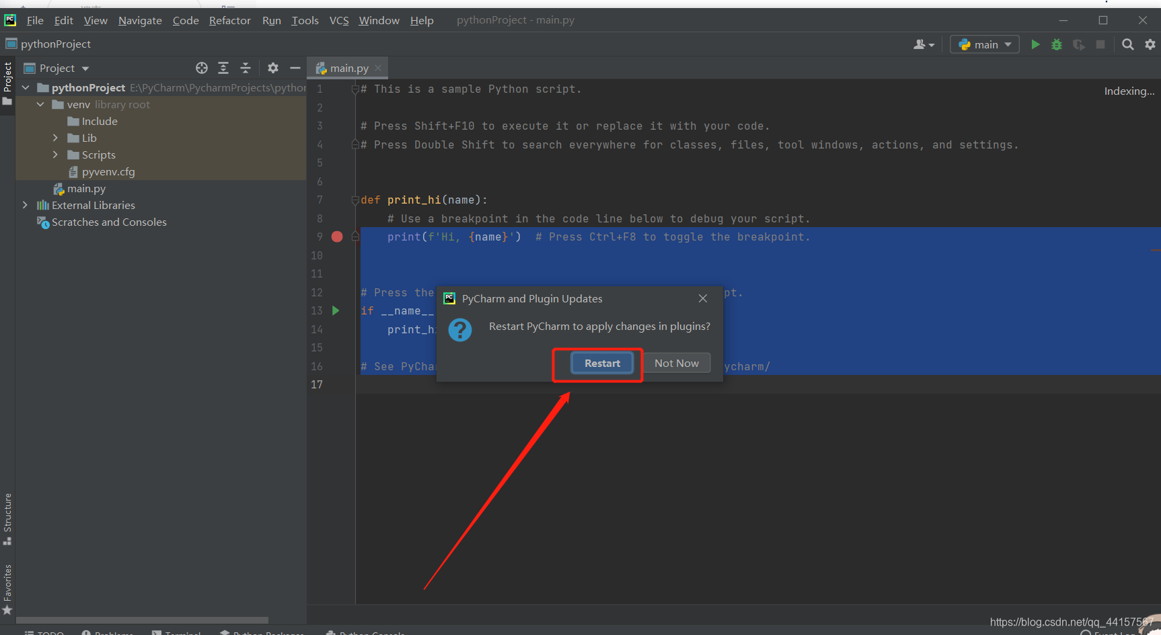Click the PyCharm logo icon in the title bar

tap(10, 20)
